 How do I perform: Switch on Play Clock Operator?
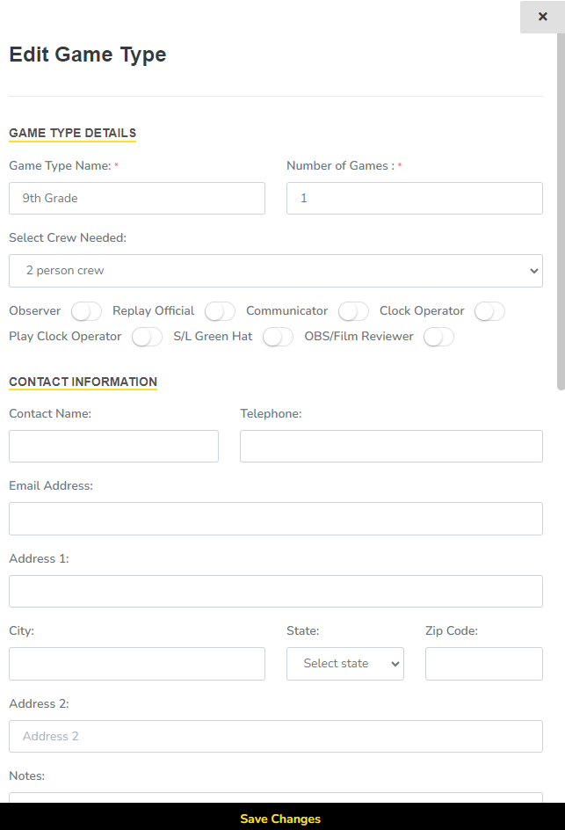[147, 337]
